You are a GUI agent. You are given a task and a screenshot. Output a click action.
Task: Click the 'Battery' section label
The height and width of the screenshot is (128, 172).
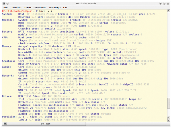[x=7, y=32]
